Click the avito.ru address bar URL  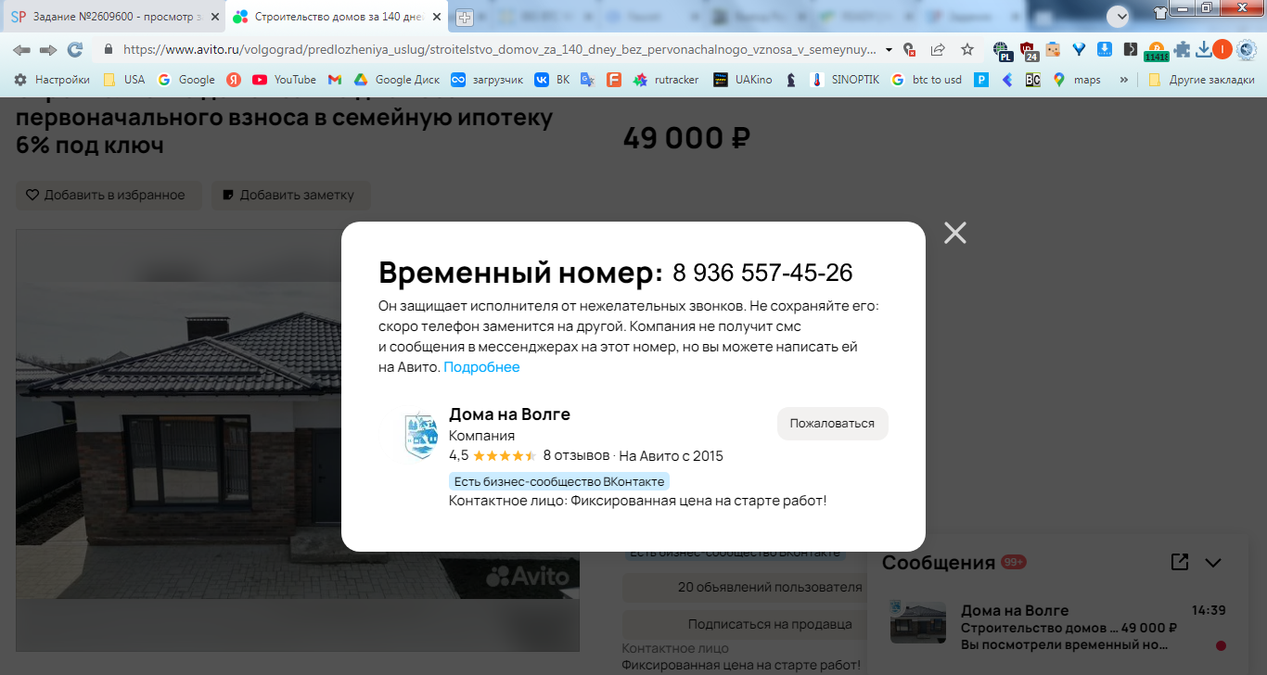[501, 50]
